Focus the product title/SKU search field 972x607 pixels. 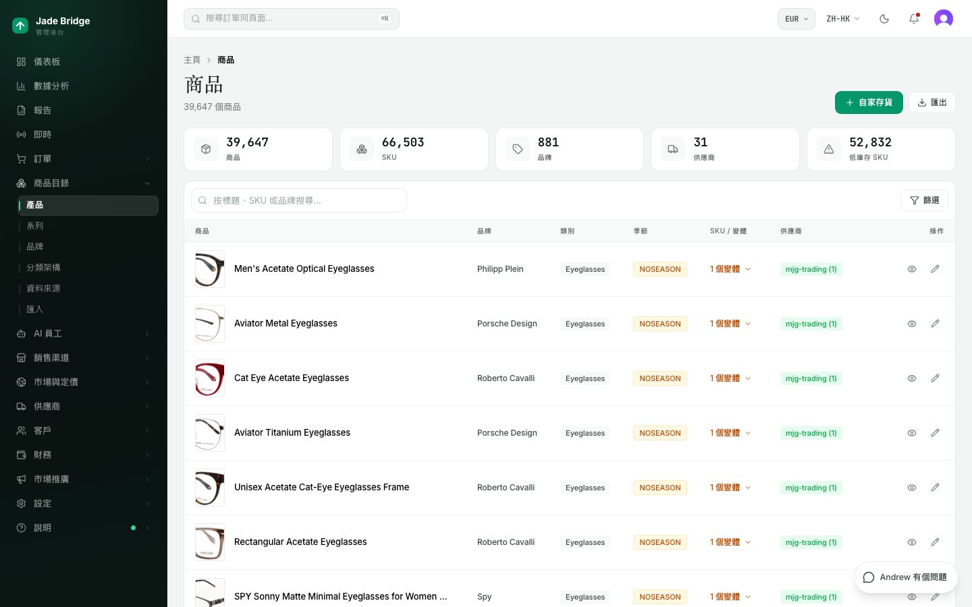click(299, 200)
